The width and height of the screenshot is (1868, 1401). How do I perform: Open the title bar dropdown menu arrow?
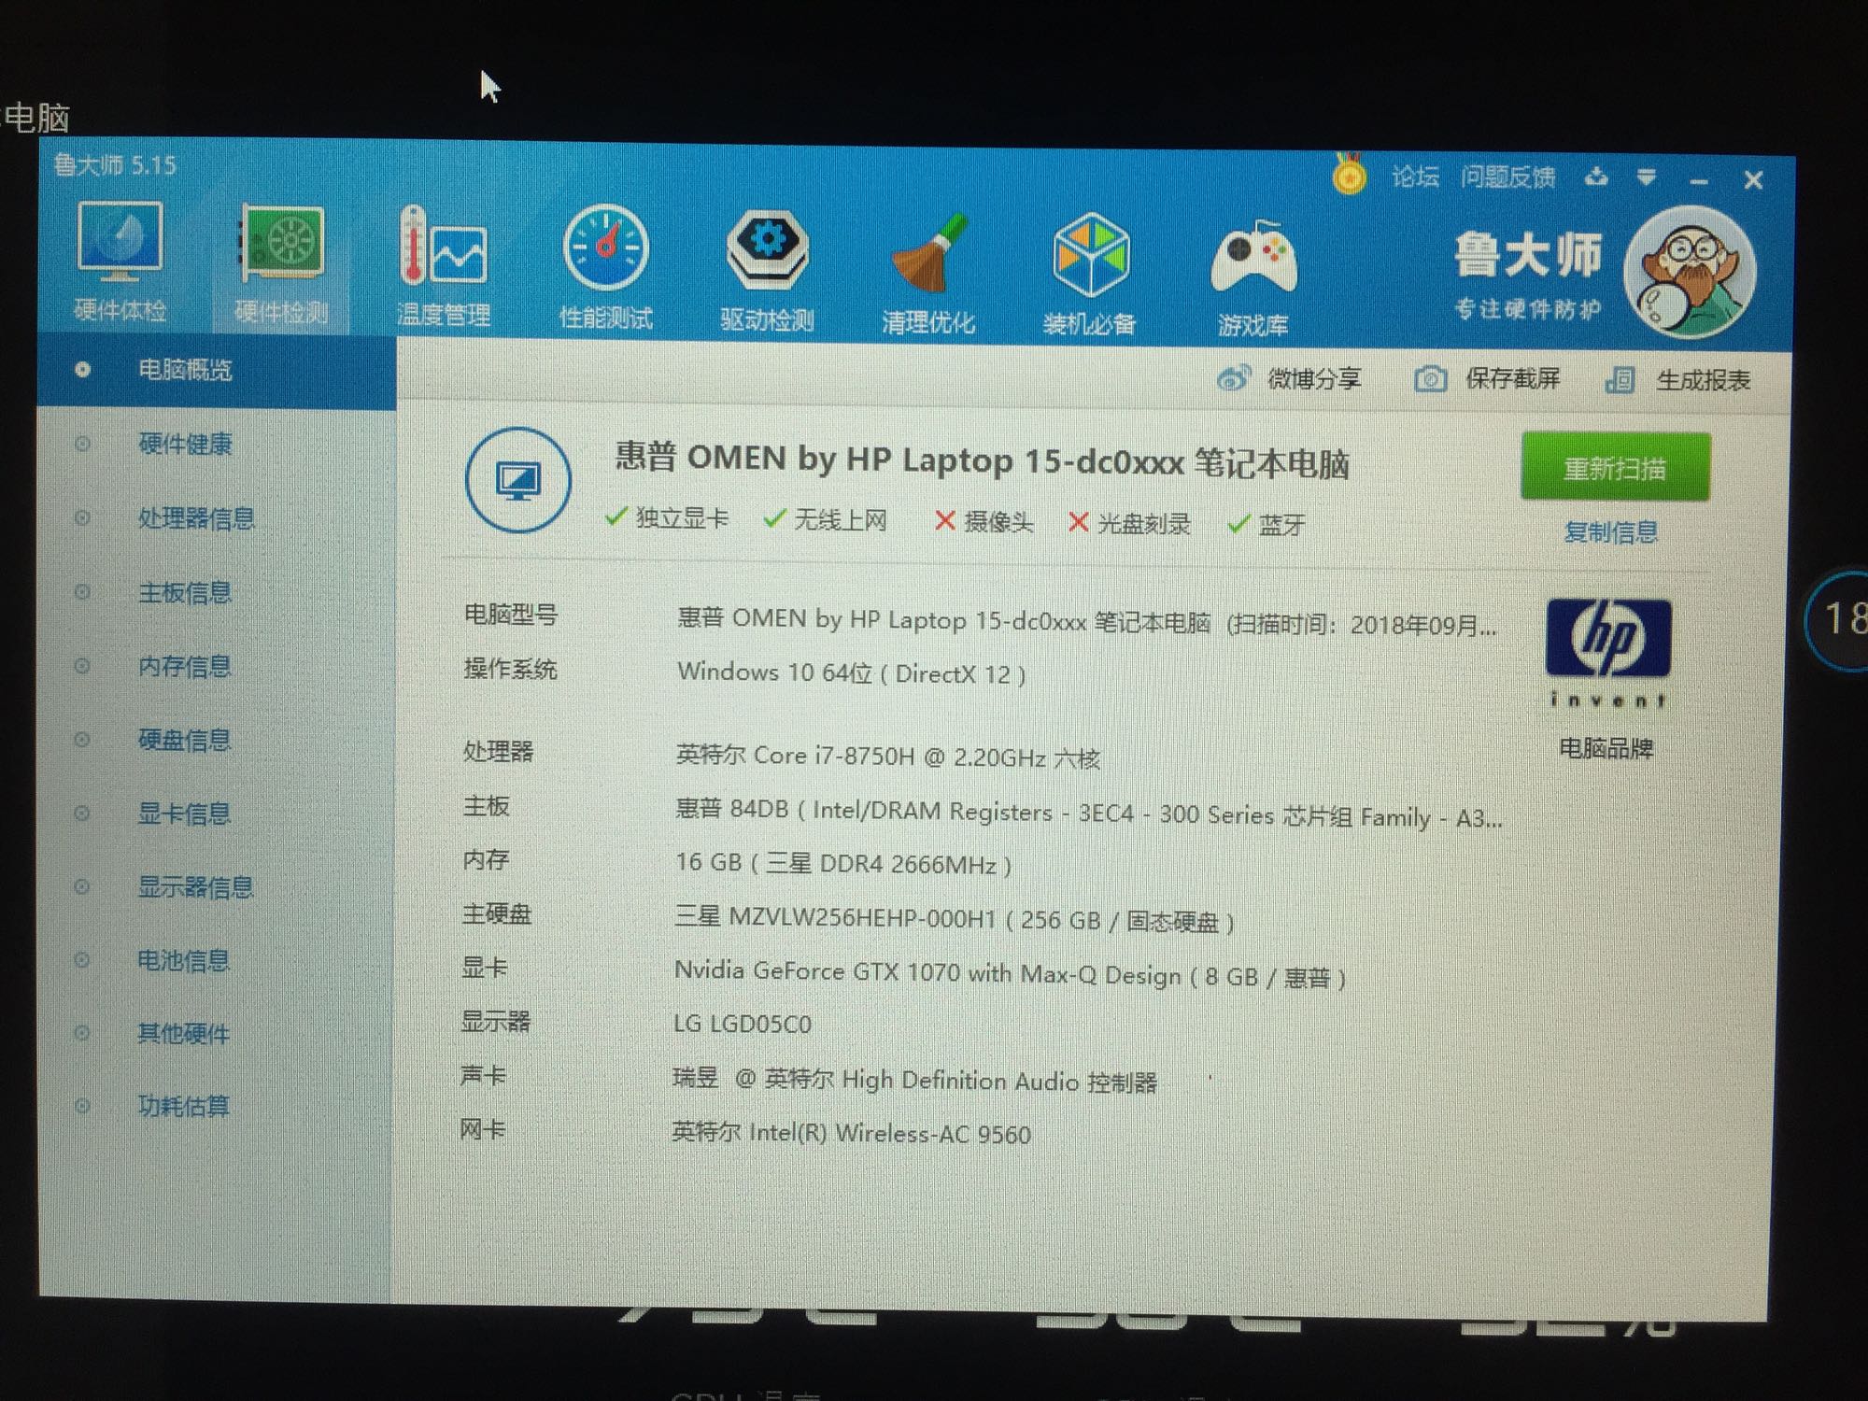[x=1647, y=177]
